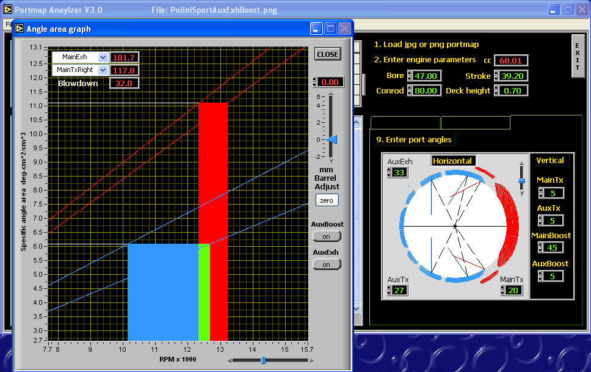Click the horizontal MainTx stepper arrows
Viewport: 591px width, 372px height.
pyautogui.click(x=502, y=290)
